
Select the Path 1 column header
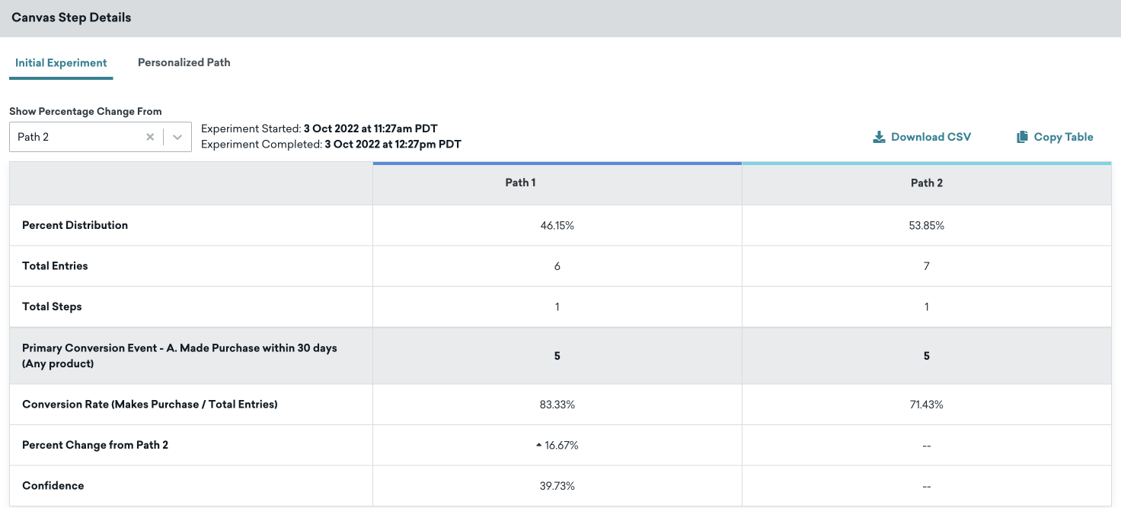click(x=521, y=183)
